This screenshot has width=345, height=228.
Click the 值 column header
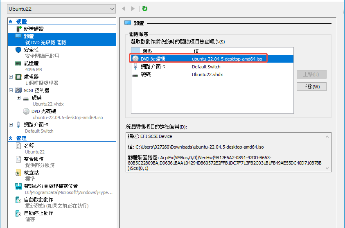click(242, 51)
